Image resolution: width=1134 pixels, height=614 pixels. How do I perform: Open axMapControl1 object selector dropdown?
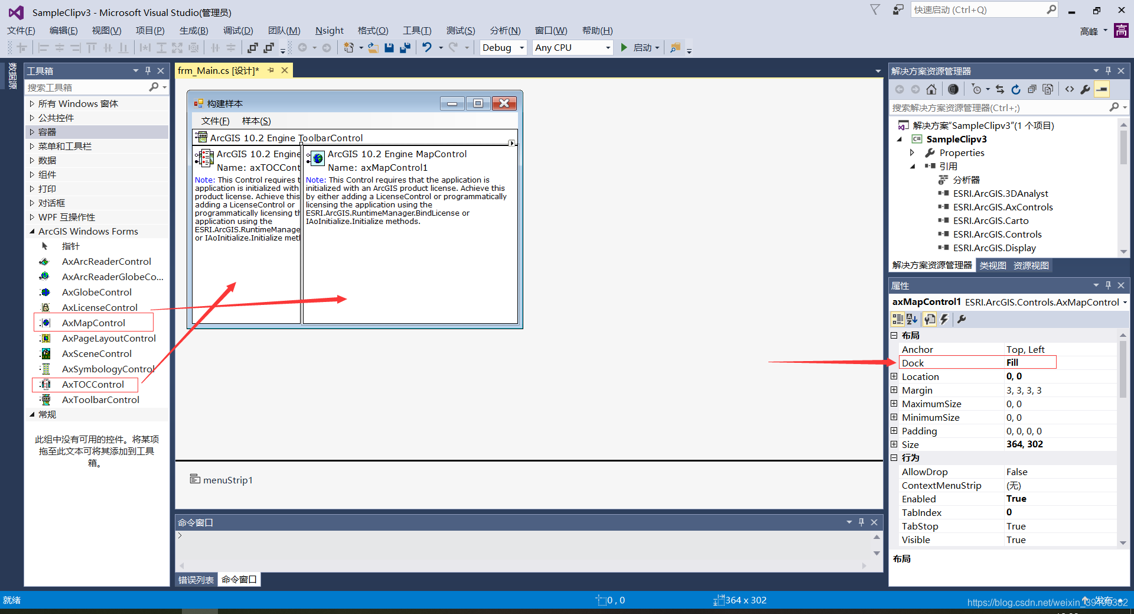tap(1125, 302)
